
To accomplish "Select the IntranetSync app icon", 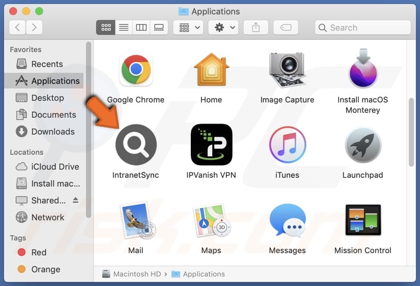I will click(x=136, y=145).
